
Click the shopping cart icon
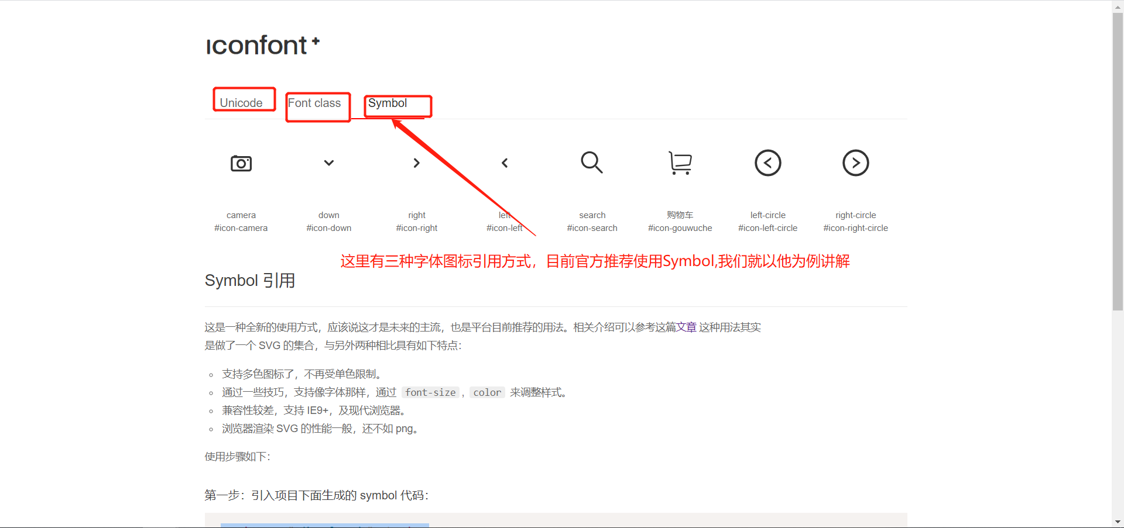point(680,163)
